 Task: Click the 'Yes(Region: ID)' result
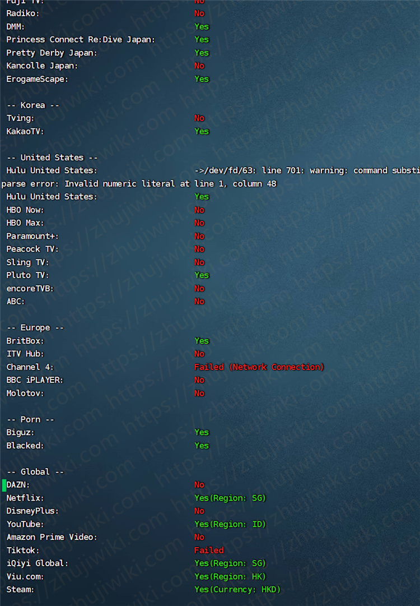230,525
